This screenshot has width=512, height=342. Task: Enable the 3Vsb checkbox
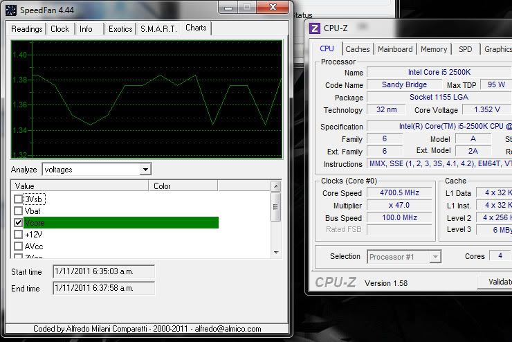point(18,199)
